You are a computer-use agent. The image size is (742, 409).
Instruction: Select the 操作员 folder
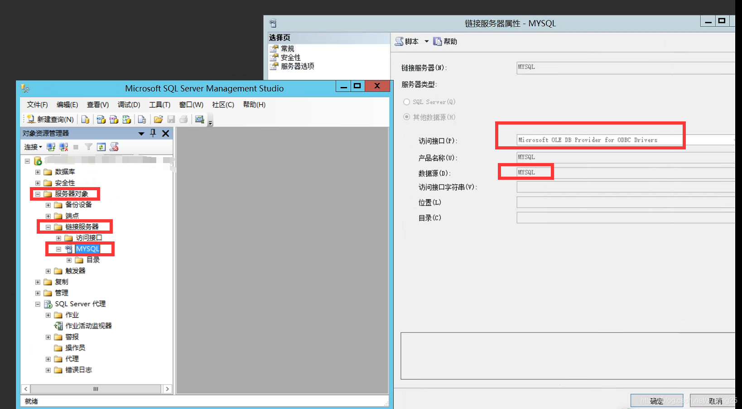coord(75,348)
